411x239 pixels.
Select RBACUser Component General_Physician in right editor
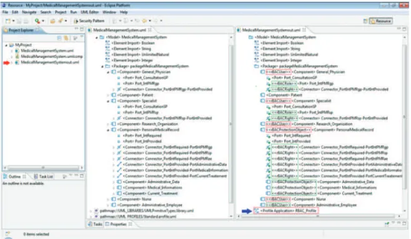(x=305, y=72)
